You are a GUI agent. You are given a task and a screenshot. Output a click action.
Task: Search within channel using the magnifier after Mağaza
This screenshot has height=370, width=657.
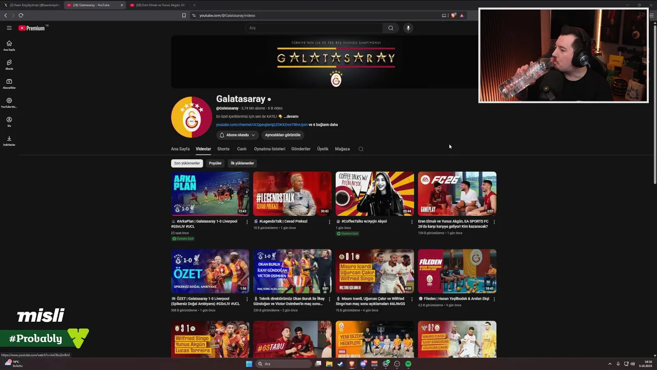tap(361, 149)
